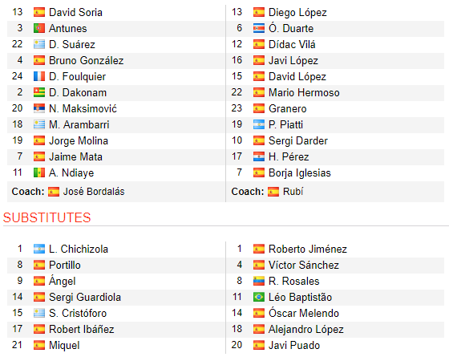Open coach Rubí profile

(293, 192)
